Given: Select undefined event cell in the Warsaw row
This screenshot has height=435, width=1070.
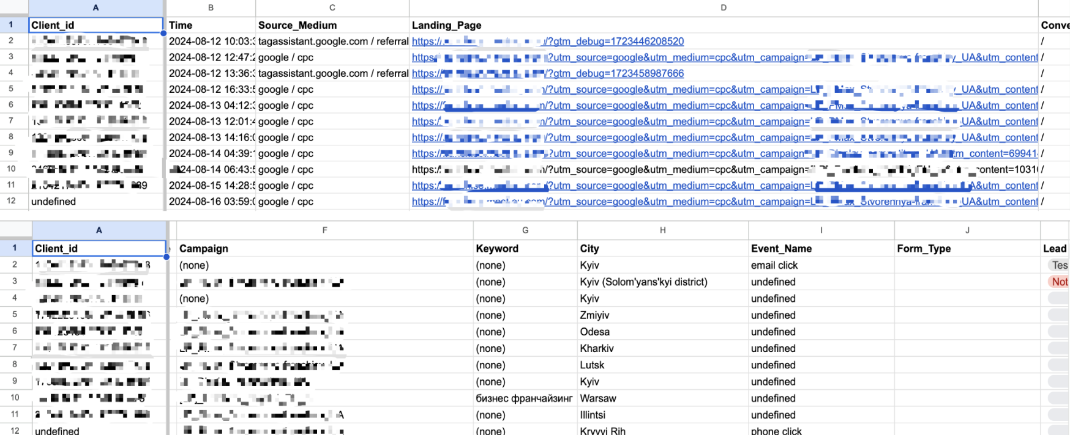Looking at the screenshot, I should [821, 398].
